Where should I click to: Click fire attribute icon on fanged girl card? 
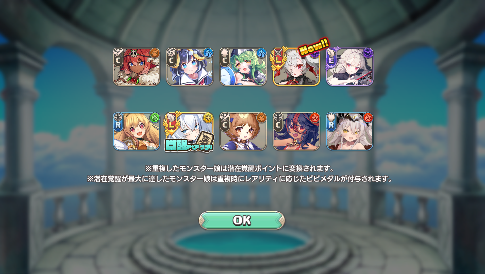315,118
